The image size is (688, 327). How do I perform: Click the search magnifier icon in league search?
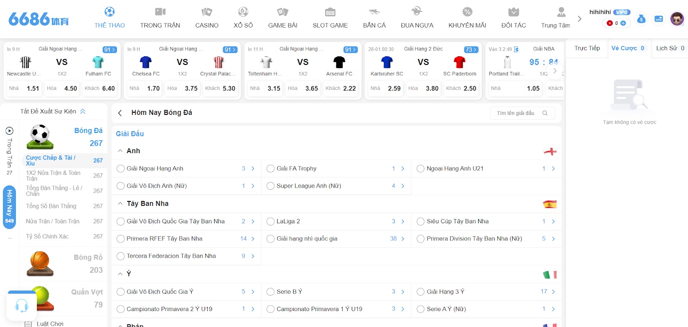click(x=545, y=113)
